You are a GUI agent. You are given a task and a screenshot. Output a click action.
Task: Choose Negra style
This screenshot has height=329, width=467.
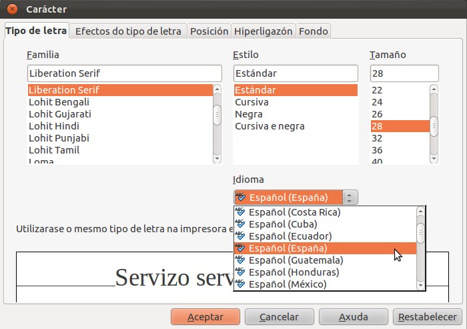point(296,114)
